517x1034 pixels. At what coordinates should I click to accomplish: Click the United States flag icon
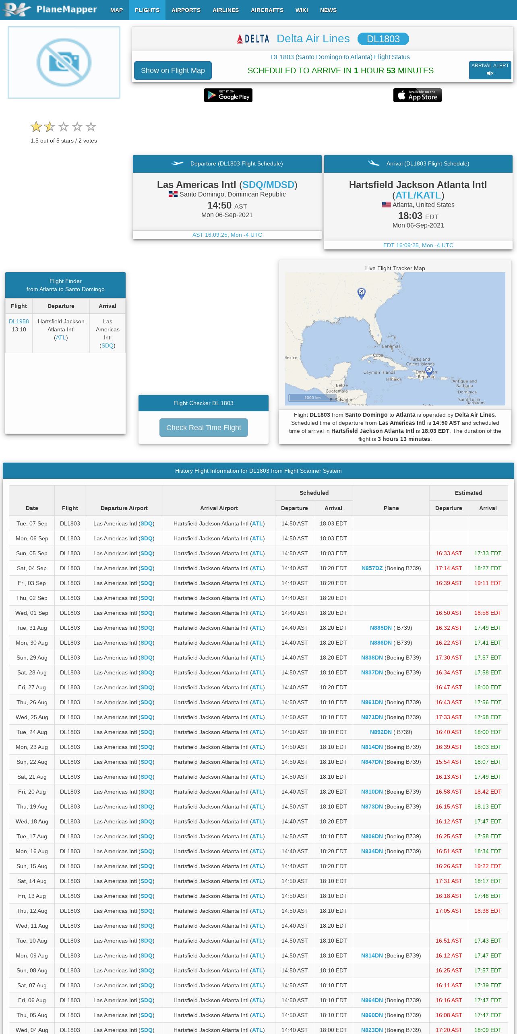(x=387, y=205)
